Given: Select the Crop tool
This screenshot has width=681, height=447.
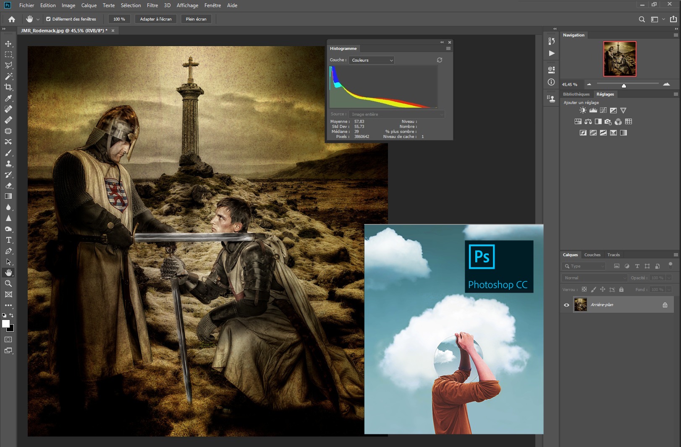Looking at the screenshot, I should coord(8,87).
